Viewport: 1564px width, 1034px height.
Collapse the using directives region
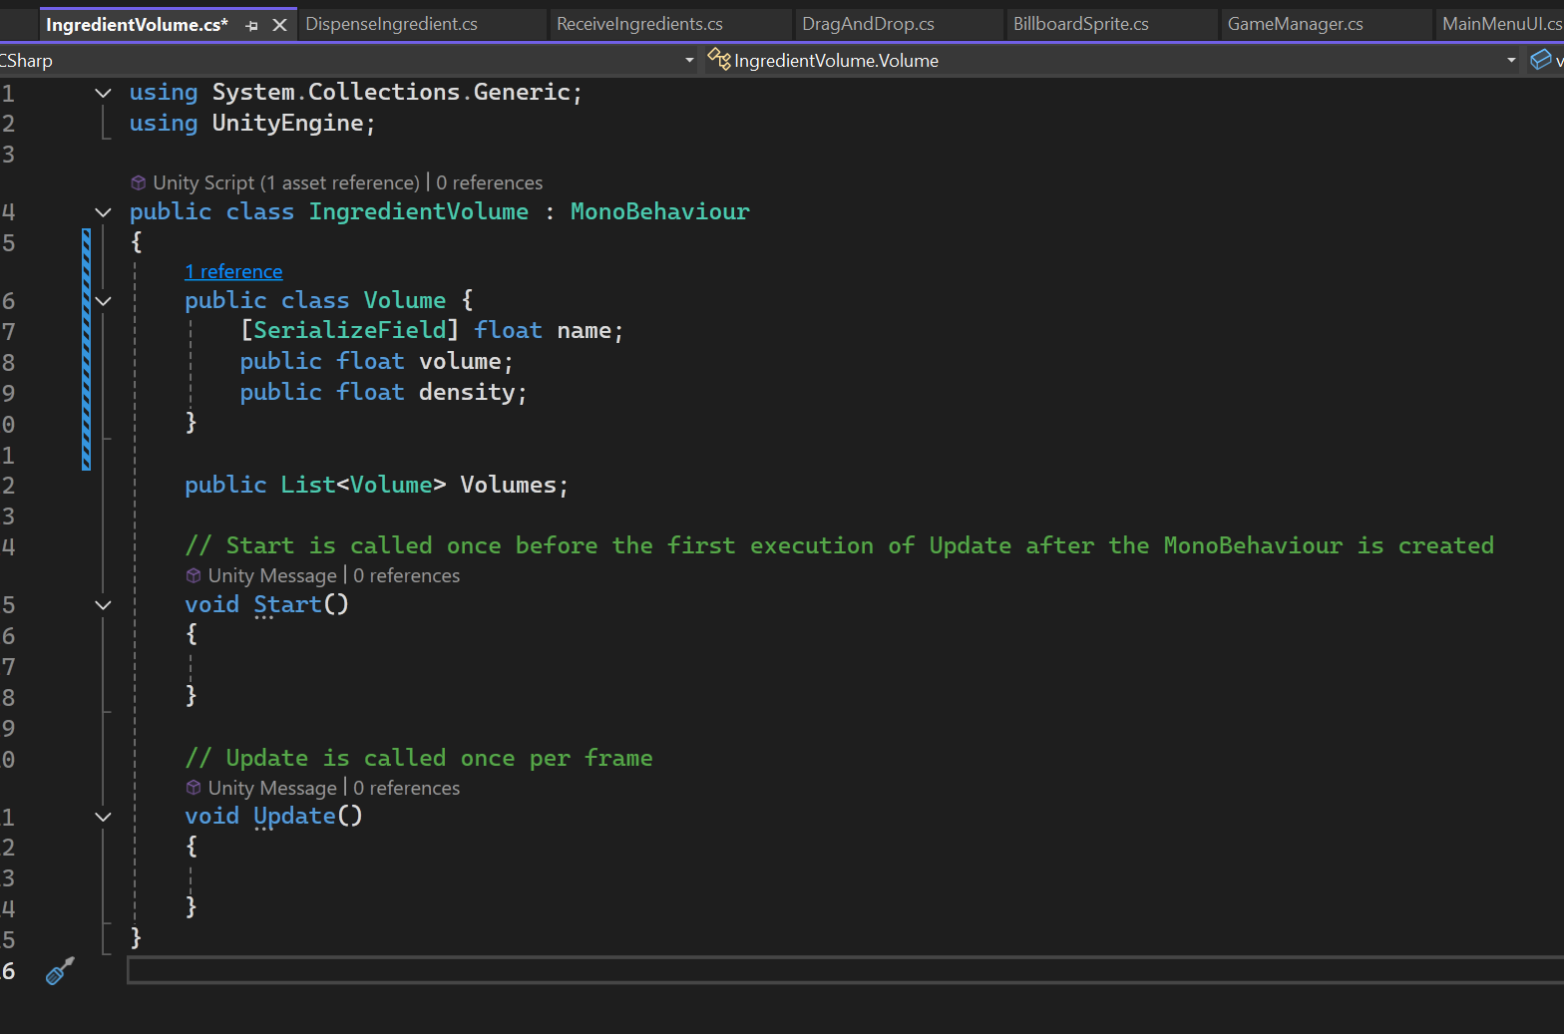(103, 93)
